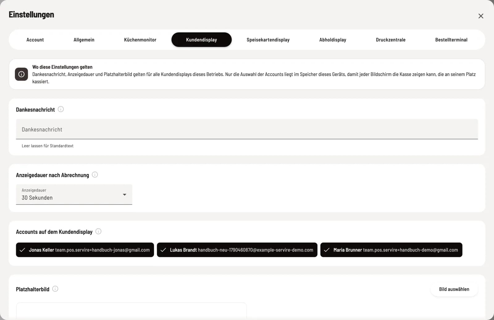The width and height of the screenshot is (494, 320).
Task: Open the Bestellterminal tab
Action: pos(451,40)
